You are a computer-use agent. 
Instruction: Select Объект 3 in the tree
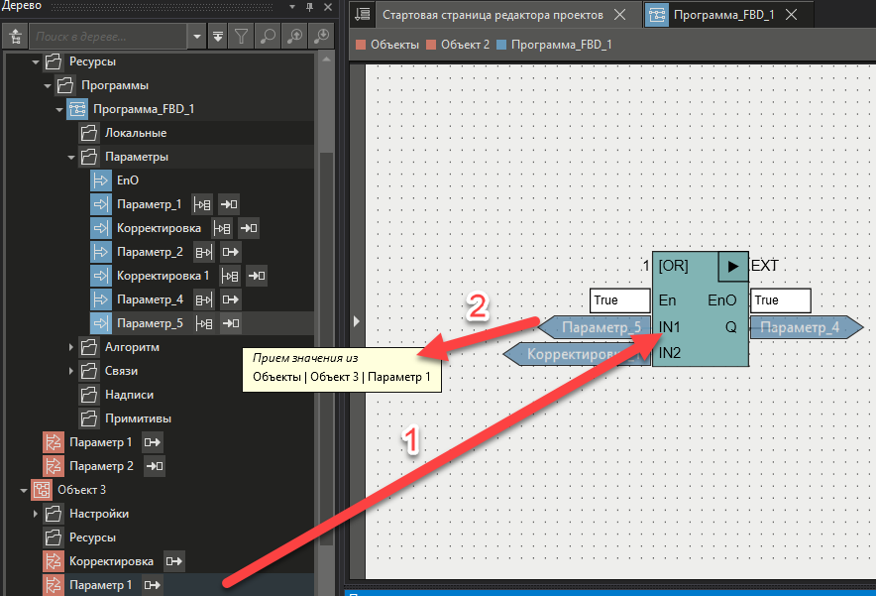[81, 490]
